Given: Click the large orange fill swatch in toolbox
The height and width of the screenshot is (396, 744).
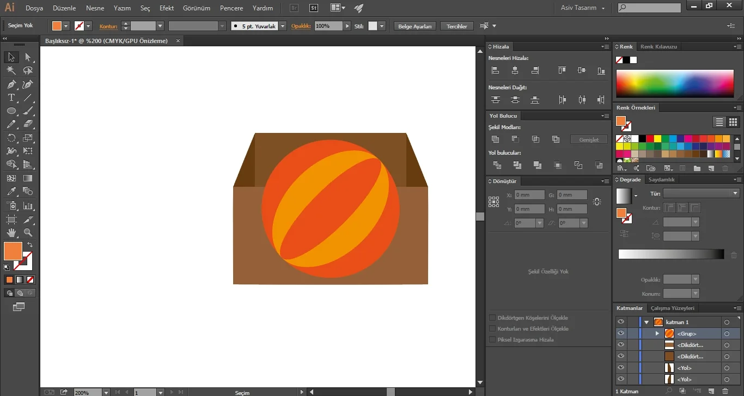Looking at the screenshot, I should (13, 251).
